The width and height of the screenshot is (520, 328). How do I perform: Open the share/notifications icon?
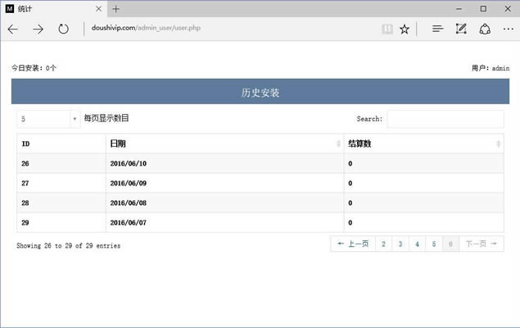485,29
